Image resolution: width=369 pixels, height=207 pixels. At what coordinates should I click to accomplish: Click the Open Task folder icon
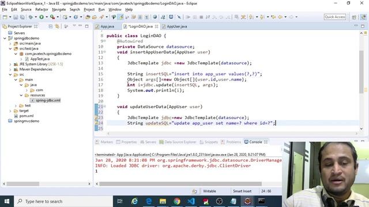coord(95,17)
